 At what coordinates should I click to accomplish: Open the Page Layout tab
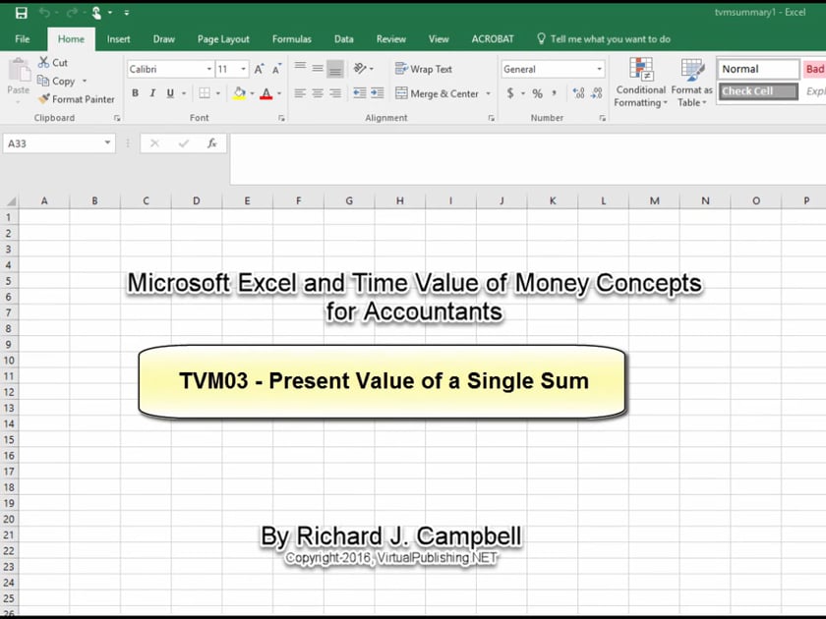click(223, 39)
